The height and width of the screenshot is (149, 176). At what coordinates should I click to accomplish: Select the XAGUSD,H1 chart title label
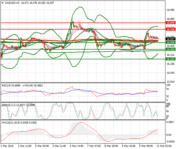click(x=10, y=2)
